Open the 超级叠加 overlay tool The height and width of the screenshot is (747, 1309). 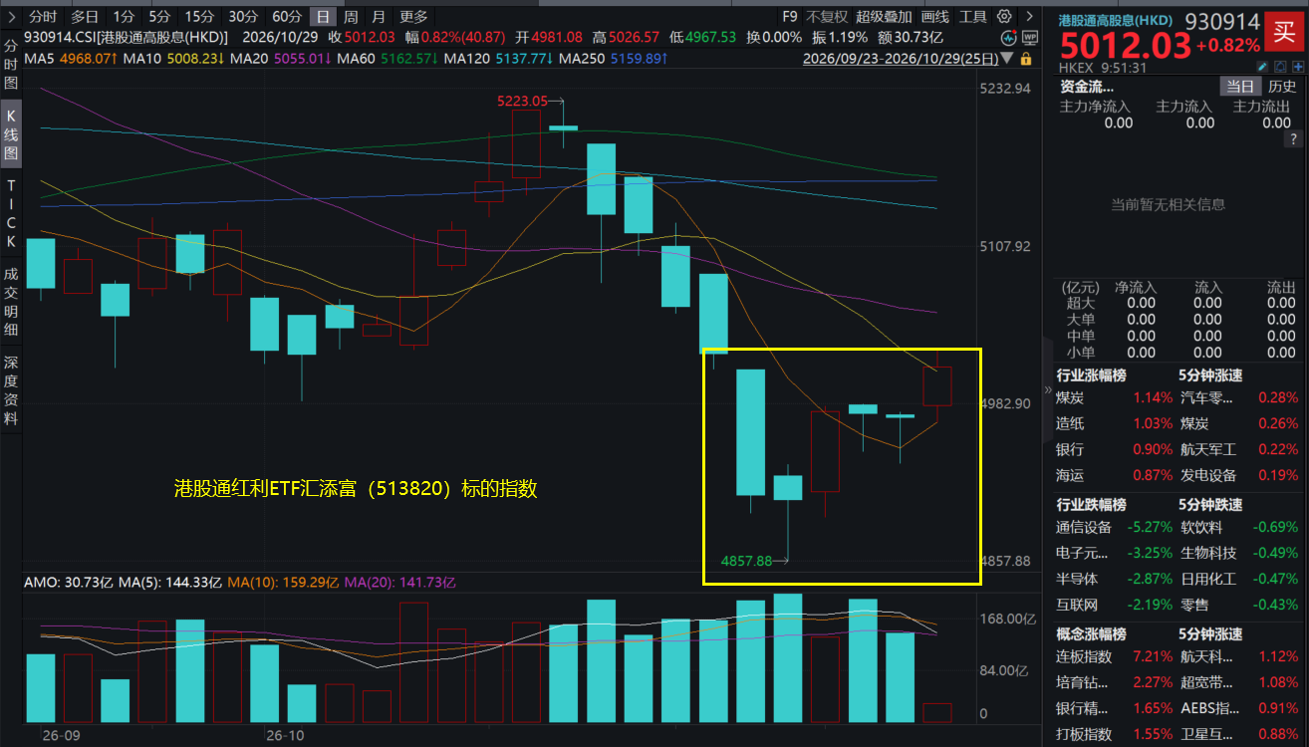(x=884, y=16)
